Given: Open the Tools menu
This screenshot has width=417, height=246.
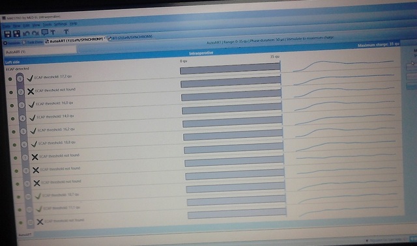Looking at the screenshot, I should pyautogui.click(x=47, y=25).
